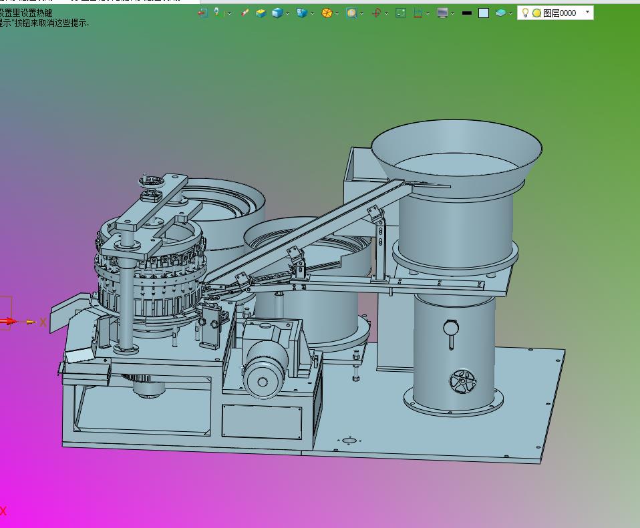Open the 图层0000 layer dropdown
640x528 pixels.
pos(587,12)
